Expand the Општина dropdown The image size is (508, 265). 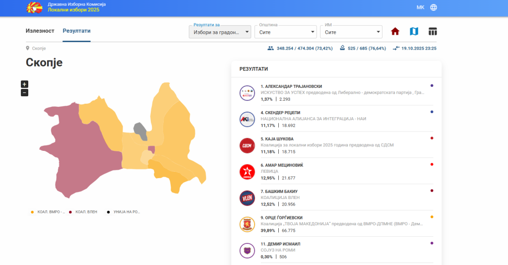pos(285,32)
